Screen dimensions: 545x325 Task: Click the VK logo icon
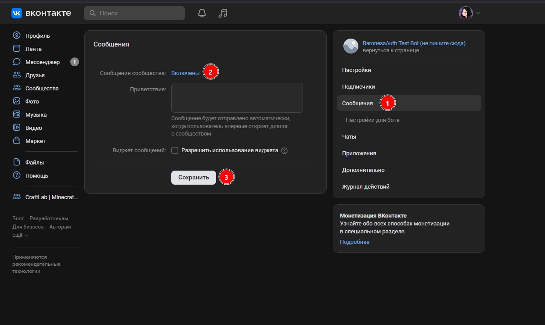(x=17, y=13)
